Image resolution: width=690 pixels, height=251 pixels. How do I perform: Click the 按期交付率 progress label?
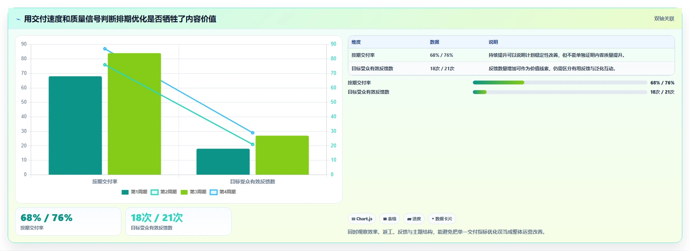pos(359,83)
